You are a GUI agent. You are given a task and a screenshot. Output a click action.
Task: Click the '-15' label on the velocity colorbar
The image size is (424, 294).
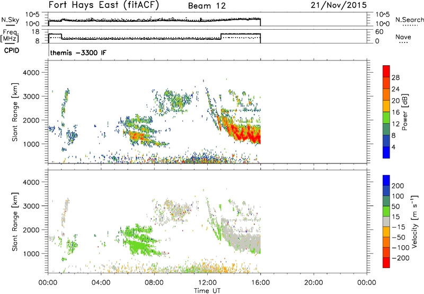(x=399, y=227)
